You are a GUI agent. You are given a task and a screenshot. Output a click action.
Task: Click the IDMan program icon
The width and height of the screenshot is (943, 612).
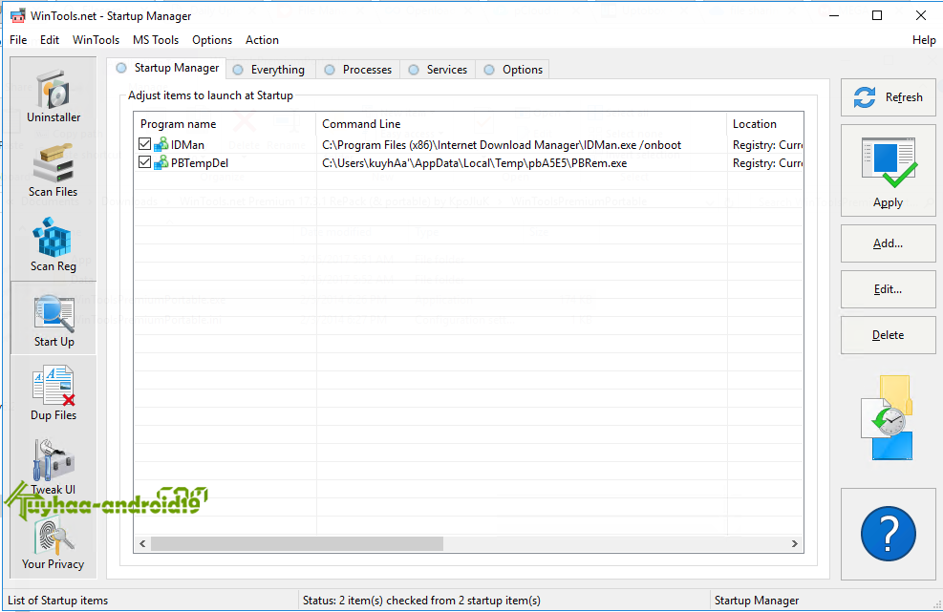point(161,144)
